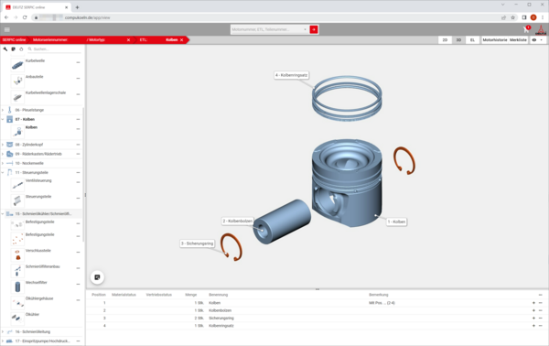Click the 1 - Kolben label in viewer
Image resolution: width=549 pixels, height=346 pixels.
pyautogui.click(x=397, y=222)
